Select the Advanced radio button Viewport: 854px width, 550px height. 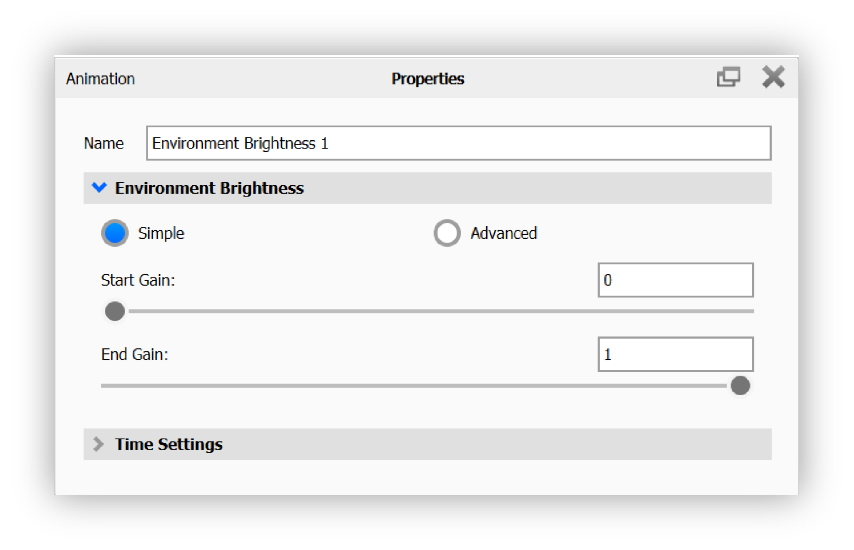click(447, 233)
